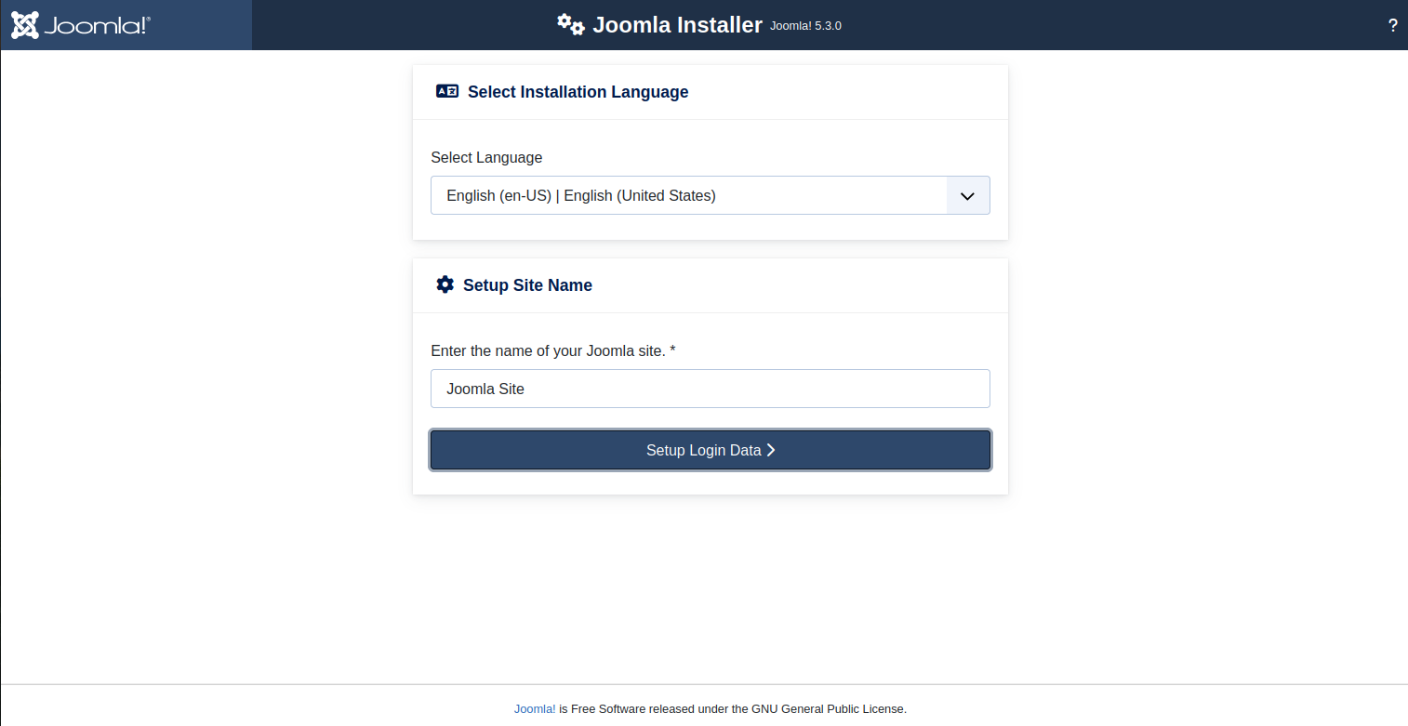This screenshot has height=726, width=1408.
Task: Click the required asterisk after site name label
Action: click(672, 350)
